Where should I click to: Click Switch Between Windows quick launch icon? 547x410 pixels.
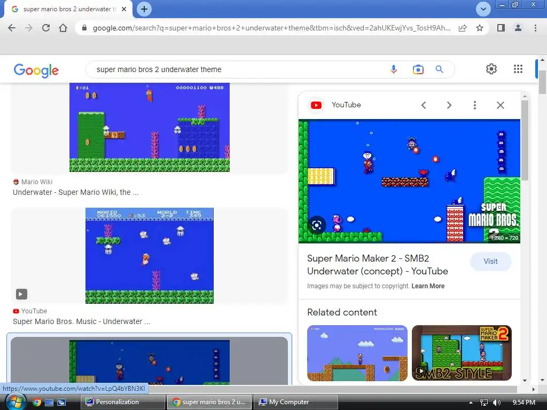62,403
